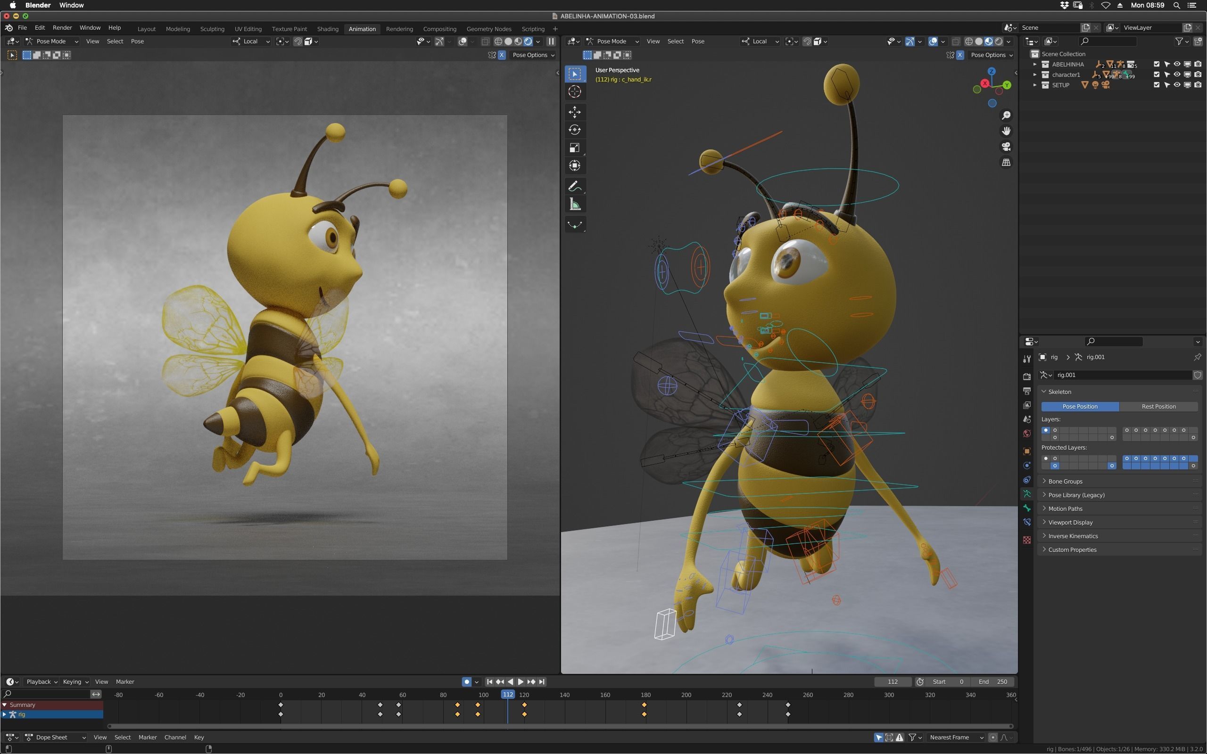The height and width of the screenshot is (754, 1207).
Task: Click keyframe at frame 180 in Summary row
Action: (x=645, y=705)
